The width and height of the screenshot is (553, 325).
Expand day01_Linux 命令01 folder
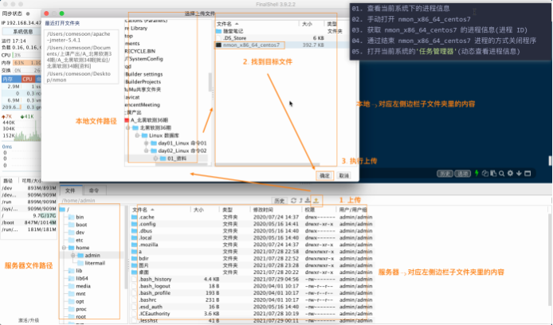tap(146, 143)
